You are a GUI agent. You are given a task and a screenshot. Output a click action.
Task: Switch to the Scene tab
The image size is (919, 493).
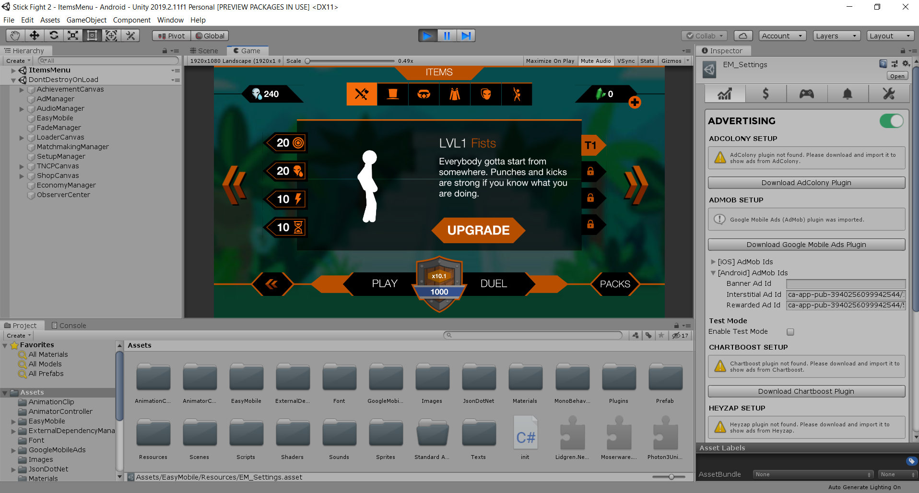(x=204, y=51)
